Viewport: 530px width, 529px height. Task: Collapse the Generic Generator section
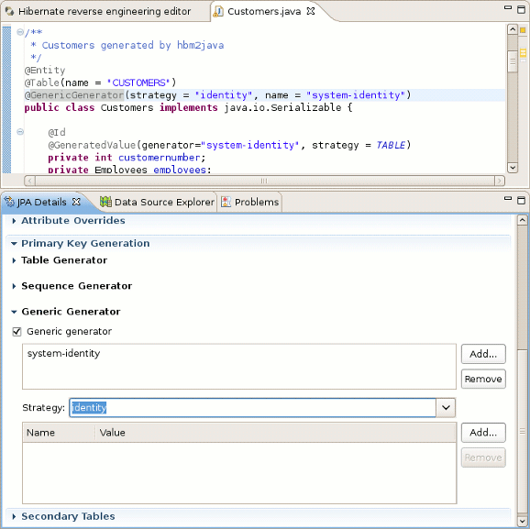14,312
